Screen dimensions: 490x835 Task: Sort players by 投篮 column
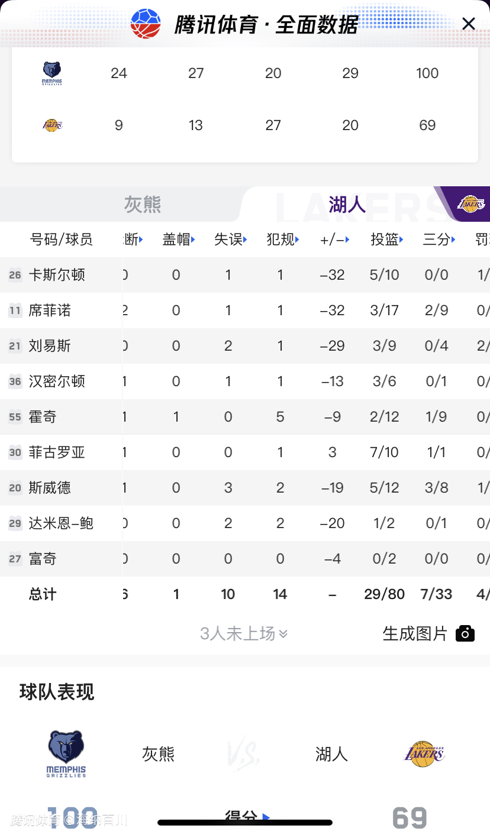click(387, 240)
